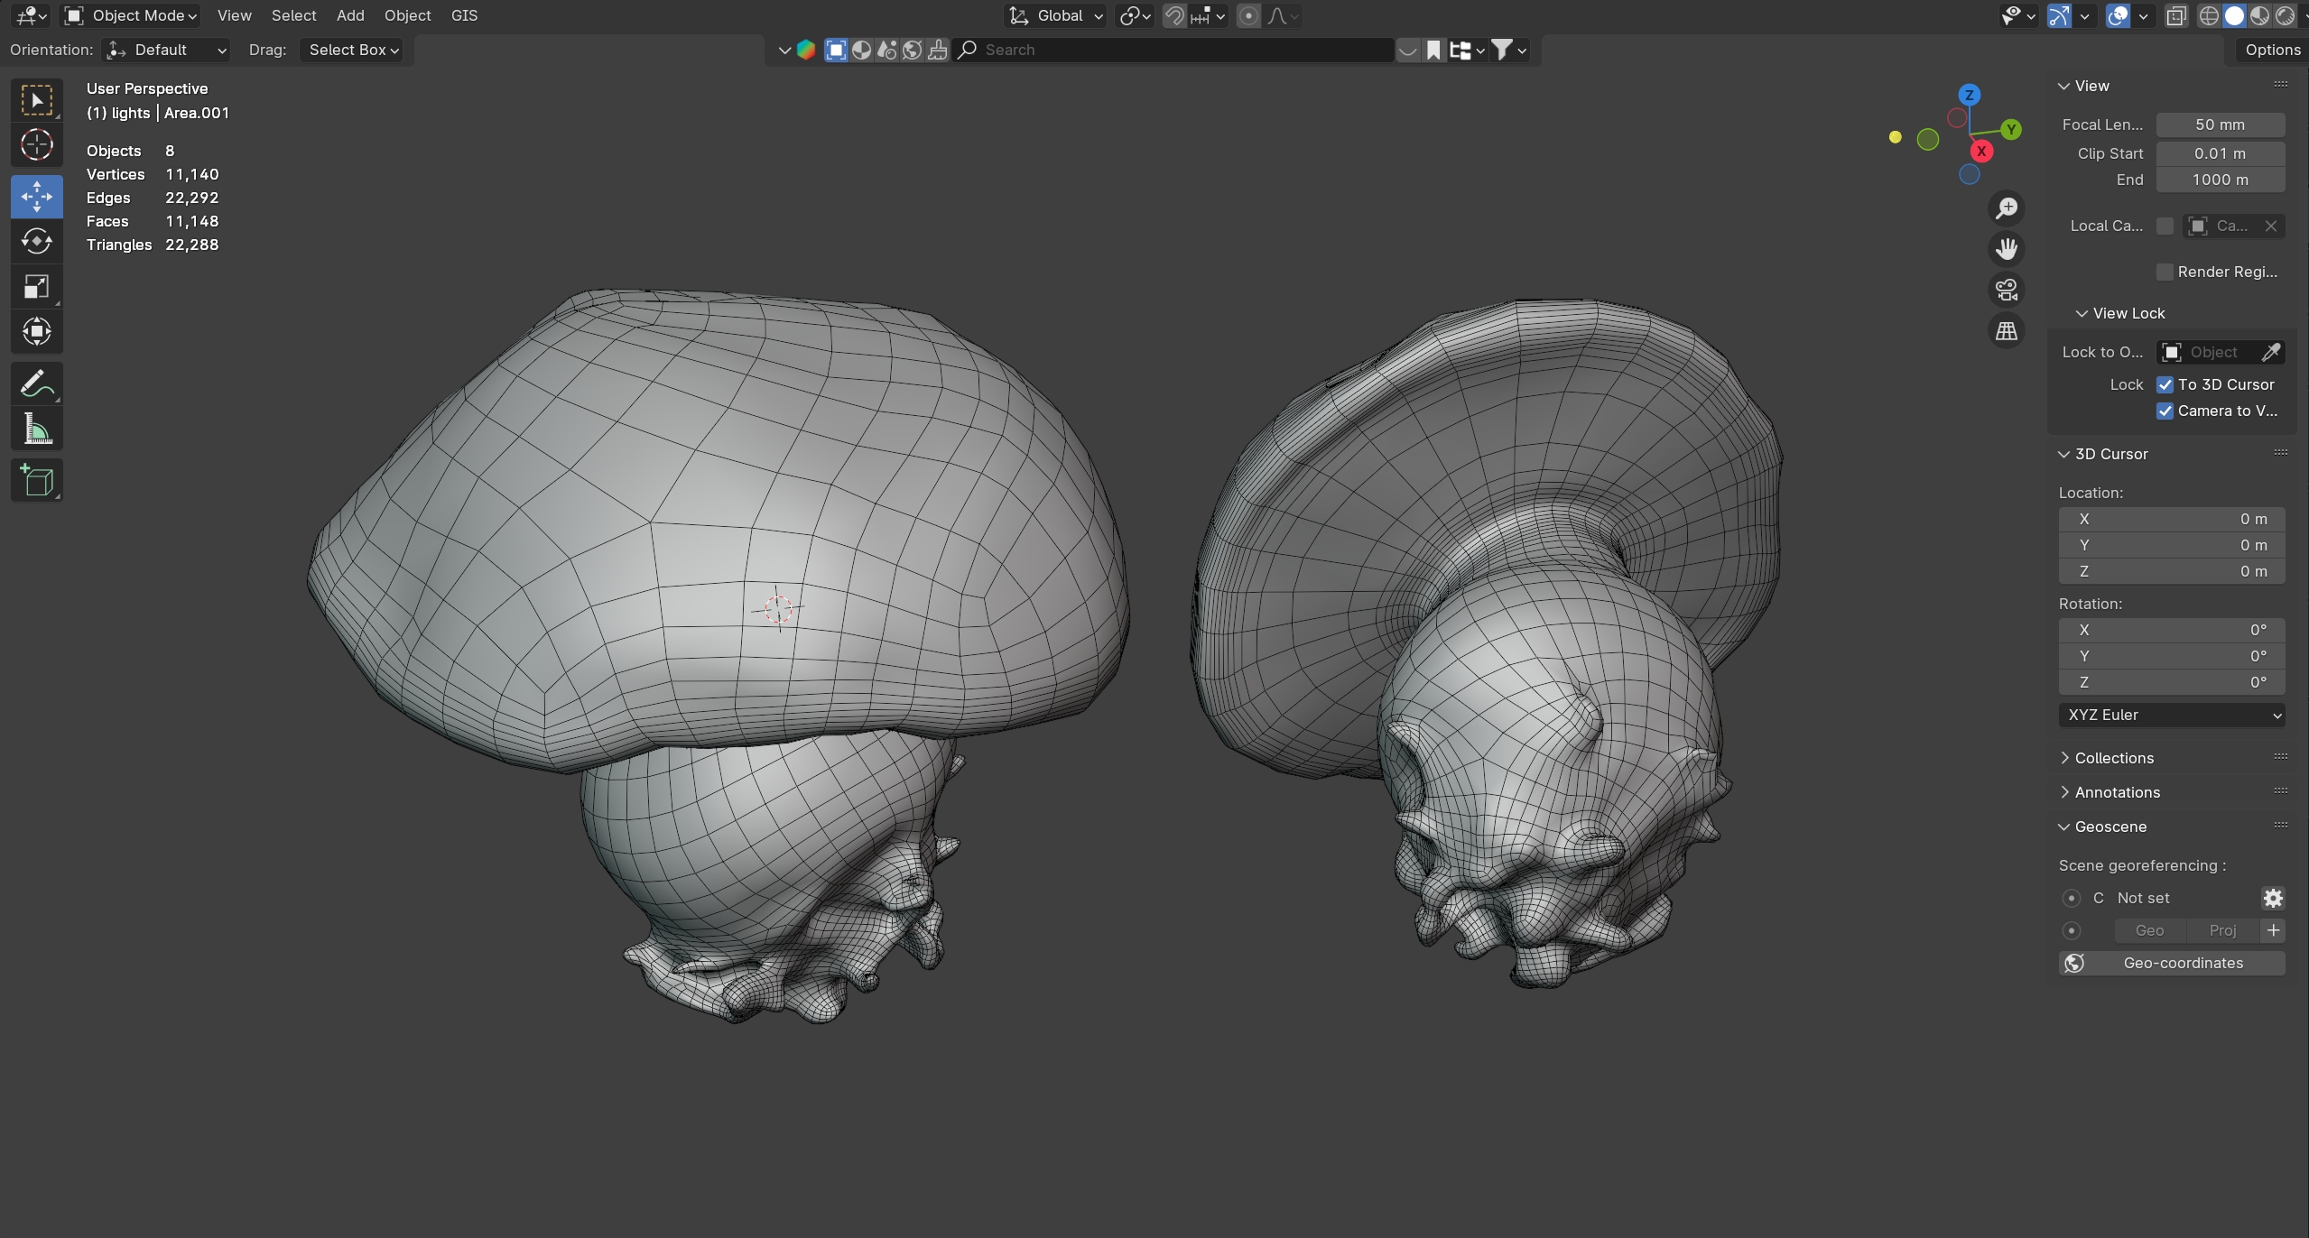This screenshot has width=2309, height=1238.
Task: Toggle camera view with camera icon
Action: pyautogui.click(x=2006, y=290)
